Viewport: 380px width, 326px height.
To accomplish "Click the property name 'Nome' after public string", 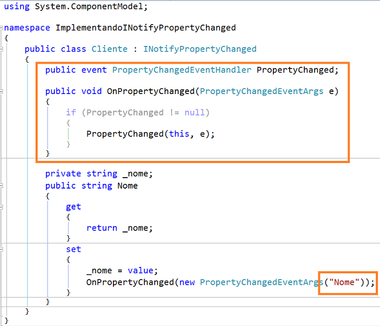I will 128,186.
